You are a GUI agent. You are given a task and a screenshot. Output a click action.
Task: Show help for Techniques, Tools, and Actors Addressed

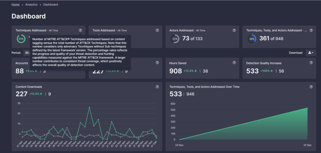click(311, 30)
